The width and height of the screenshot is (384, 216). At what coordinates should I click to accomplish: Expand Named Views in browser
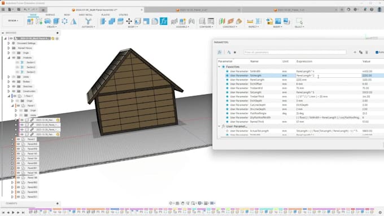coord(9,48)
